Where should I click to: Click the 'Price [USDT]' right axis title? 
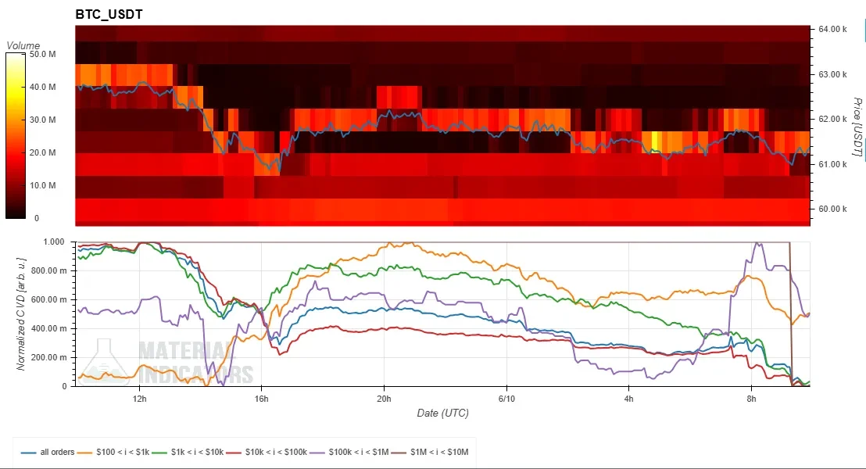857,127
